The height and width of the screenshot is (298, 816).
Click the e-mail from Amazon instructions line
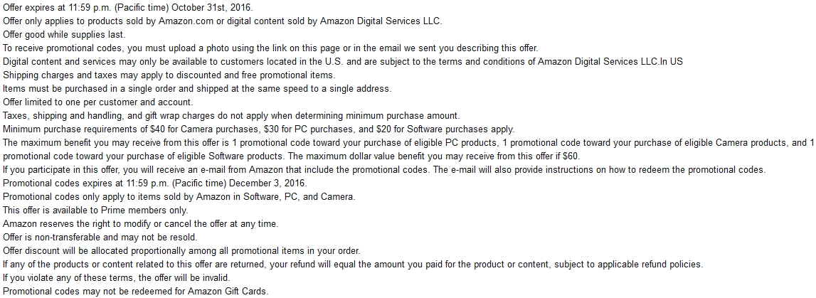(x=384, y=170)
